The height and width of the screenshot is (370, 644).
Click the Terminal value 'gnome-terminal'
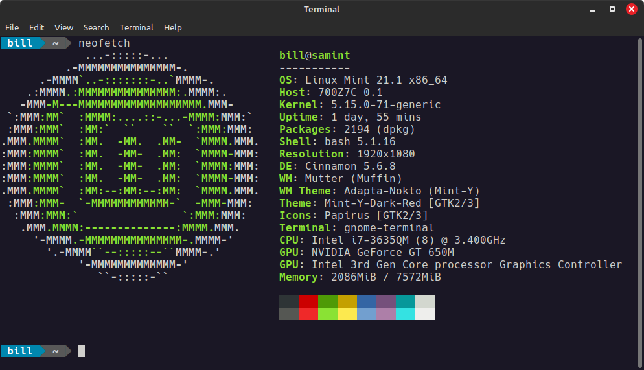(x=389, y=228)
